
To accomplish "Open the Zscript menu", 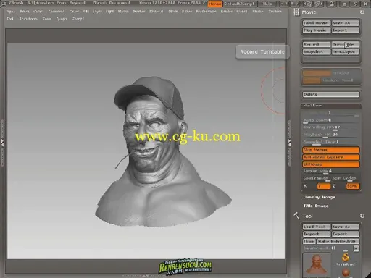I will [78, 19].
